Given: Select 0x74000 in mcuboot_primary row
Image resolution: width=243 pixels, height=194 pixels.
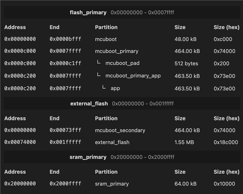Looking at the screenshot, I should tap(224, 51).
